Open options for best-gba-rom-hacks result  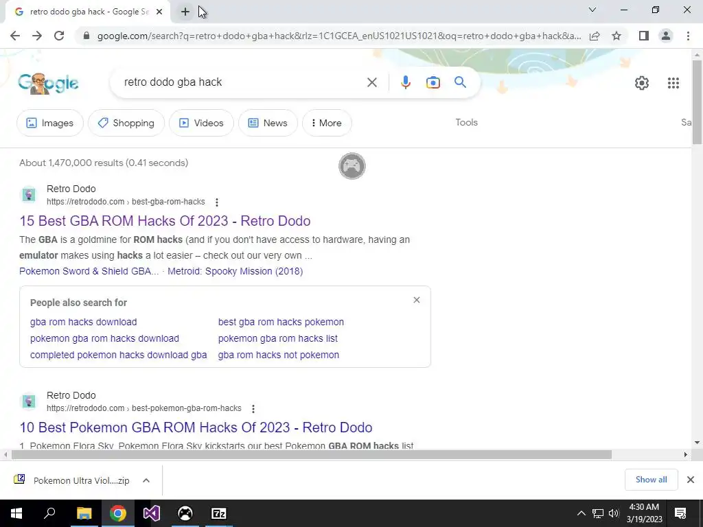tap(216, 202)
